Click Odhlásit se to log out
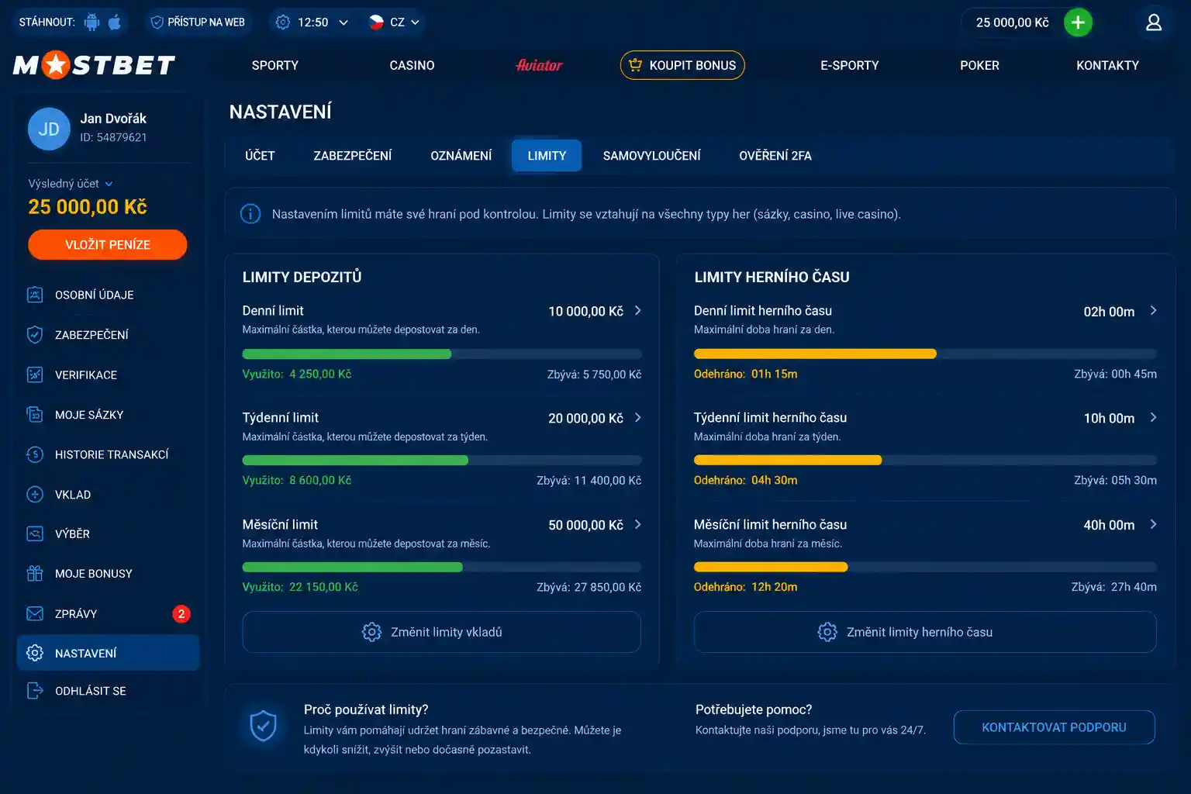Image resolution: width=1191 pixels, height=794 pixels. coord(108,691)
